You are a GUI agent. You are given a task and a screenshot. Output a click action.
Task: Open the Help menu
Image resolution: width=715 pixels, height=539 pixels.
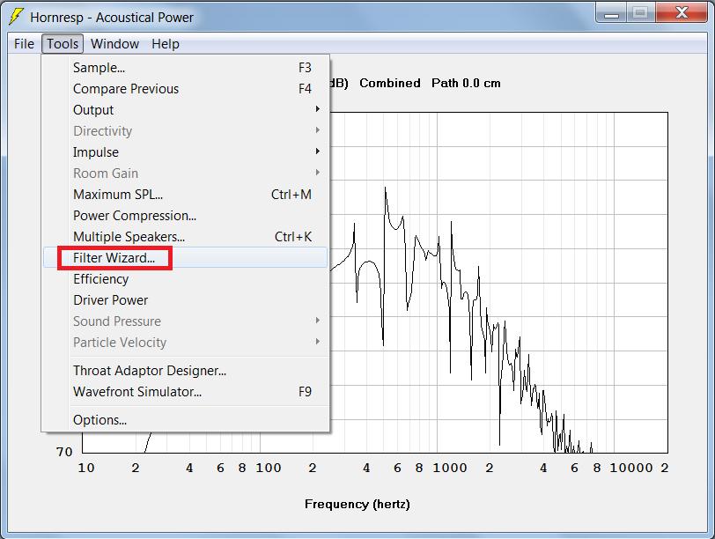(x=165, y=44)
